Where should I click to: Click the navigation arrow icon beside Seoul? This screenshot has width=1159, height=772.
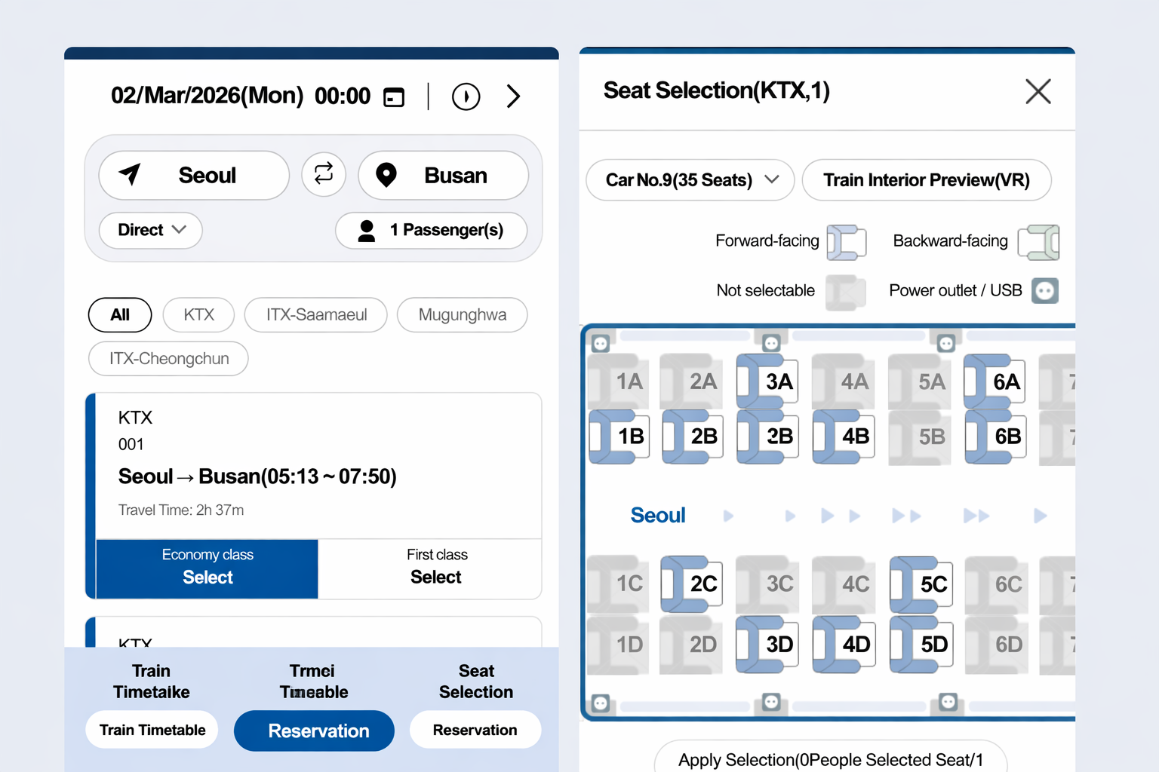click(132, 174)
